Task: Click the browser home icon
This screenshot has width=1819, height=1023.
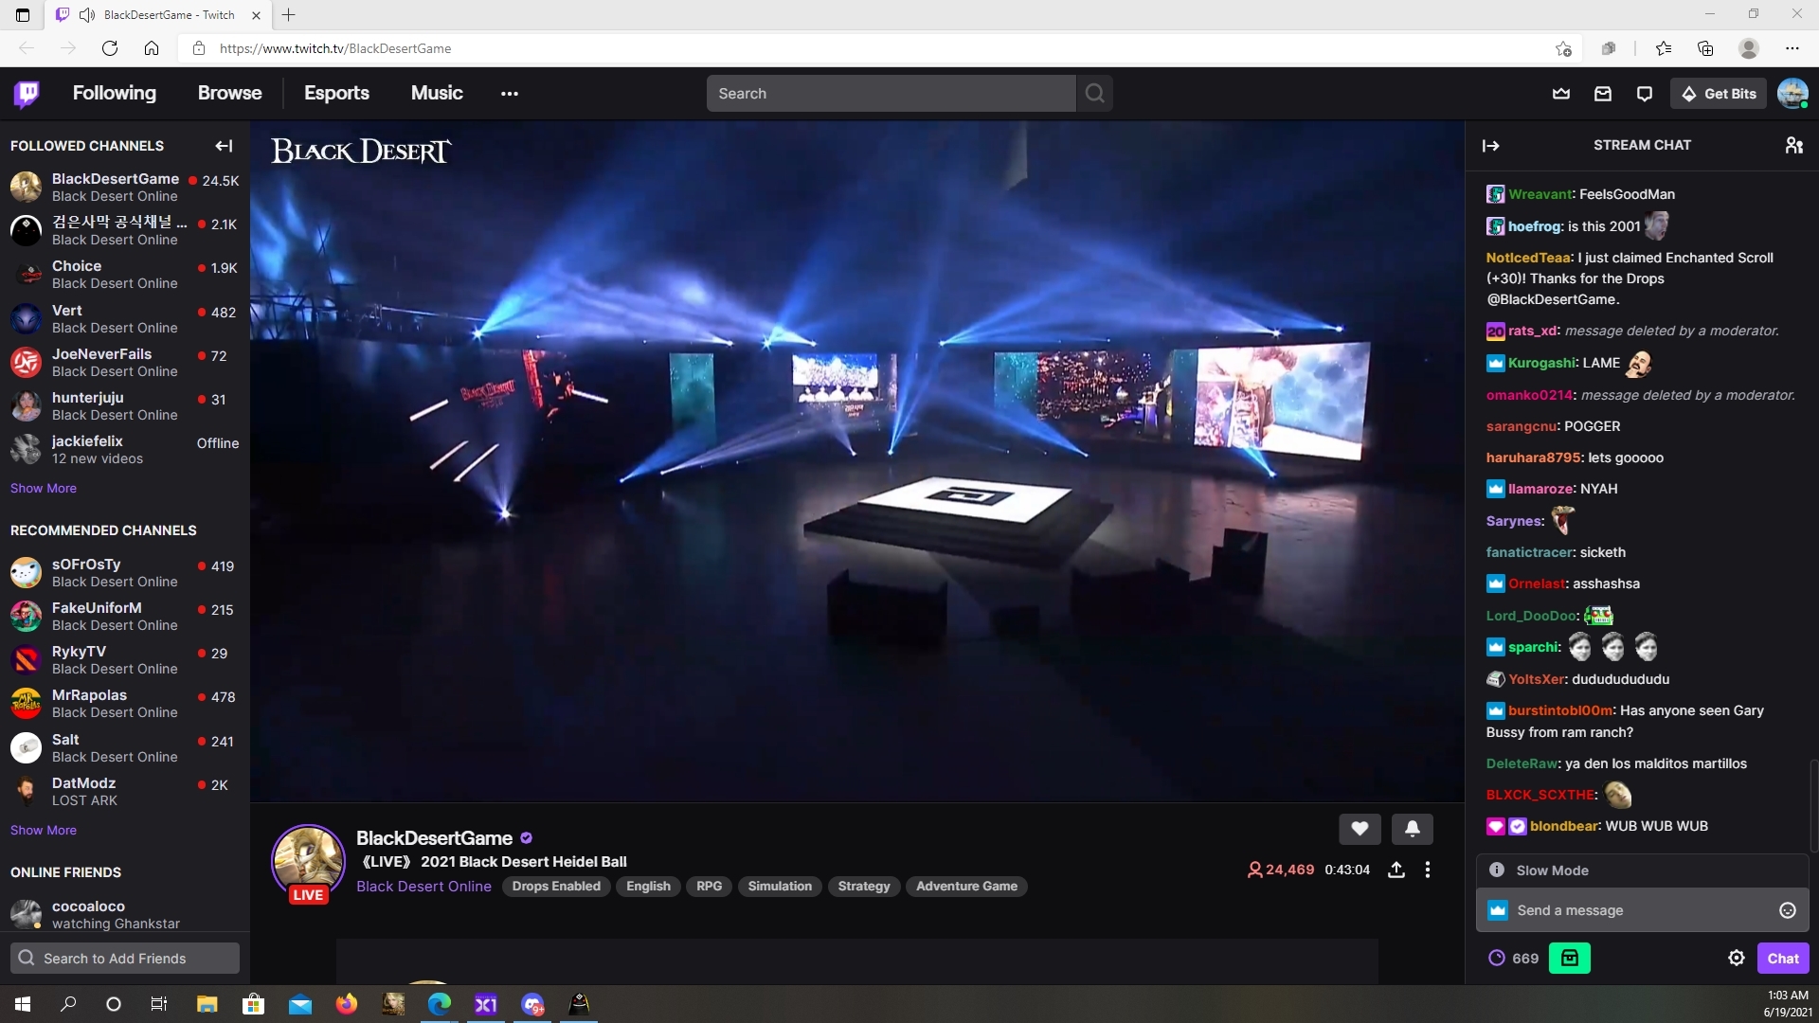Action: (x=152, y=48)
